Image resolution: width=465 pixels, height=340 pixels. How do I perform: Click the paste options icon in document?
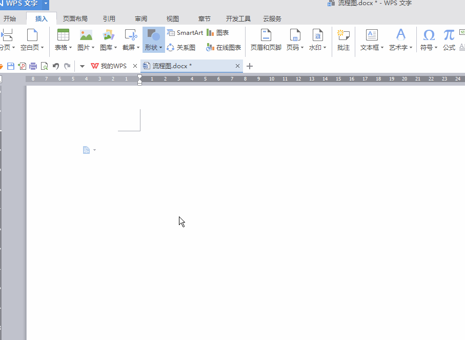tap(86, 150)
